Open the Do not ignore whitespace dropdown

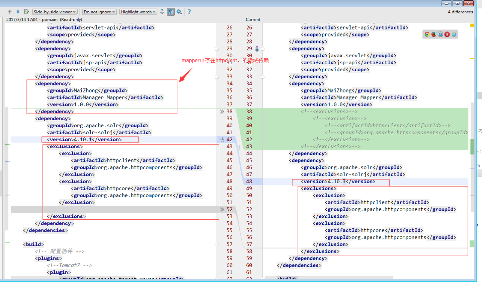(x=99, y=11)
